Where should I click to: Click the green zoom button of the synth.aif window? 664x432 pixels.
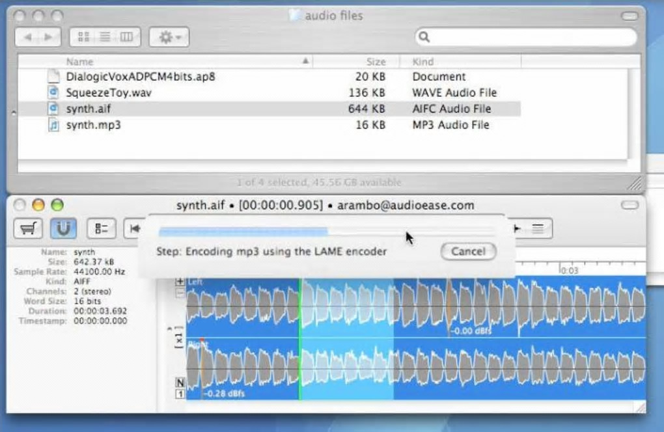[x=57, y=205]
